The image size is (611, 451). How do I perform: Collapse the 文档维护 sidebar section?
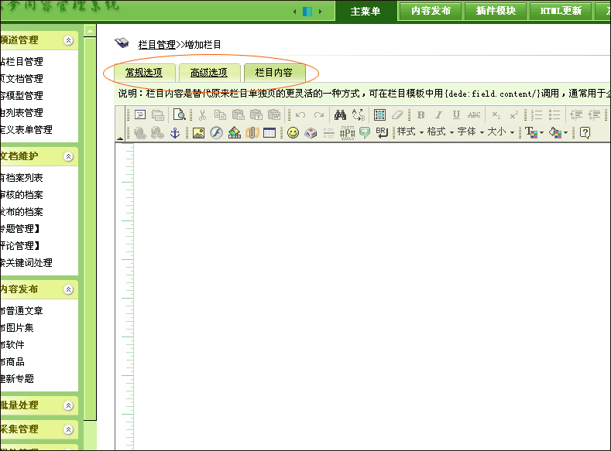[x=69, y=156]
